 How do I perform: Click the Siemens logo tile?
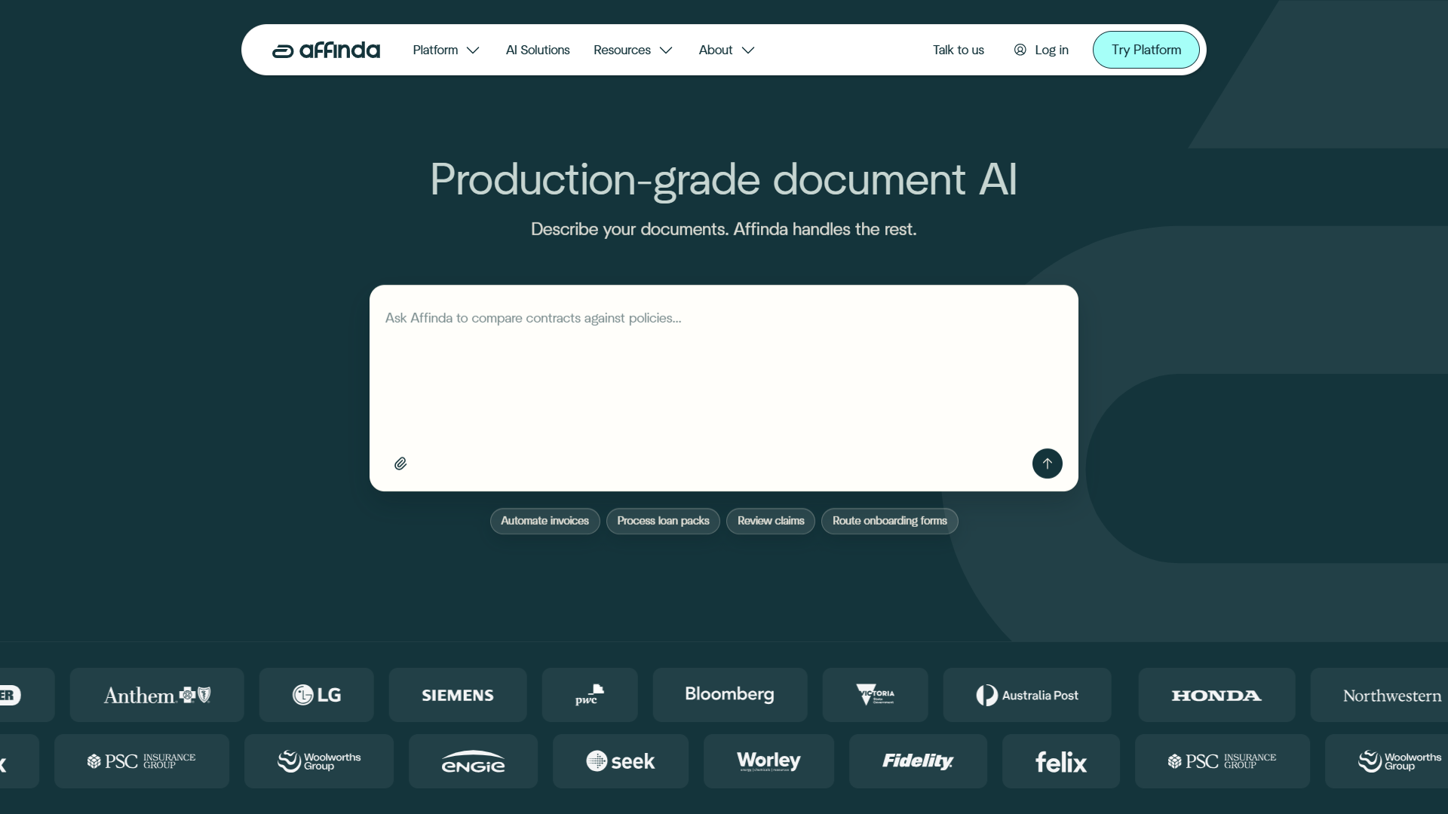click(458, 695)
